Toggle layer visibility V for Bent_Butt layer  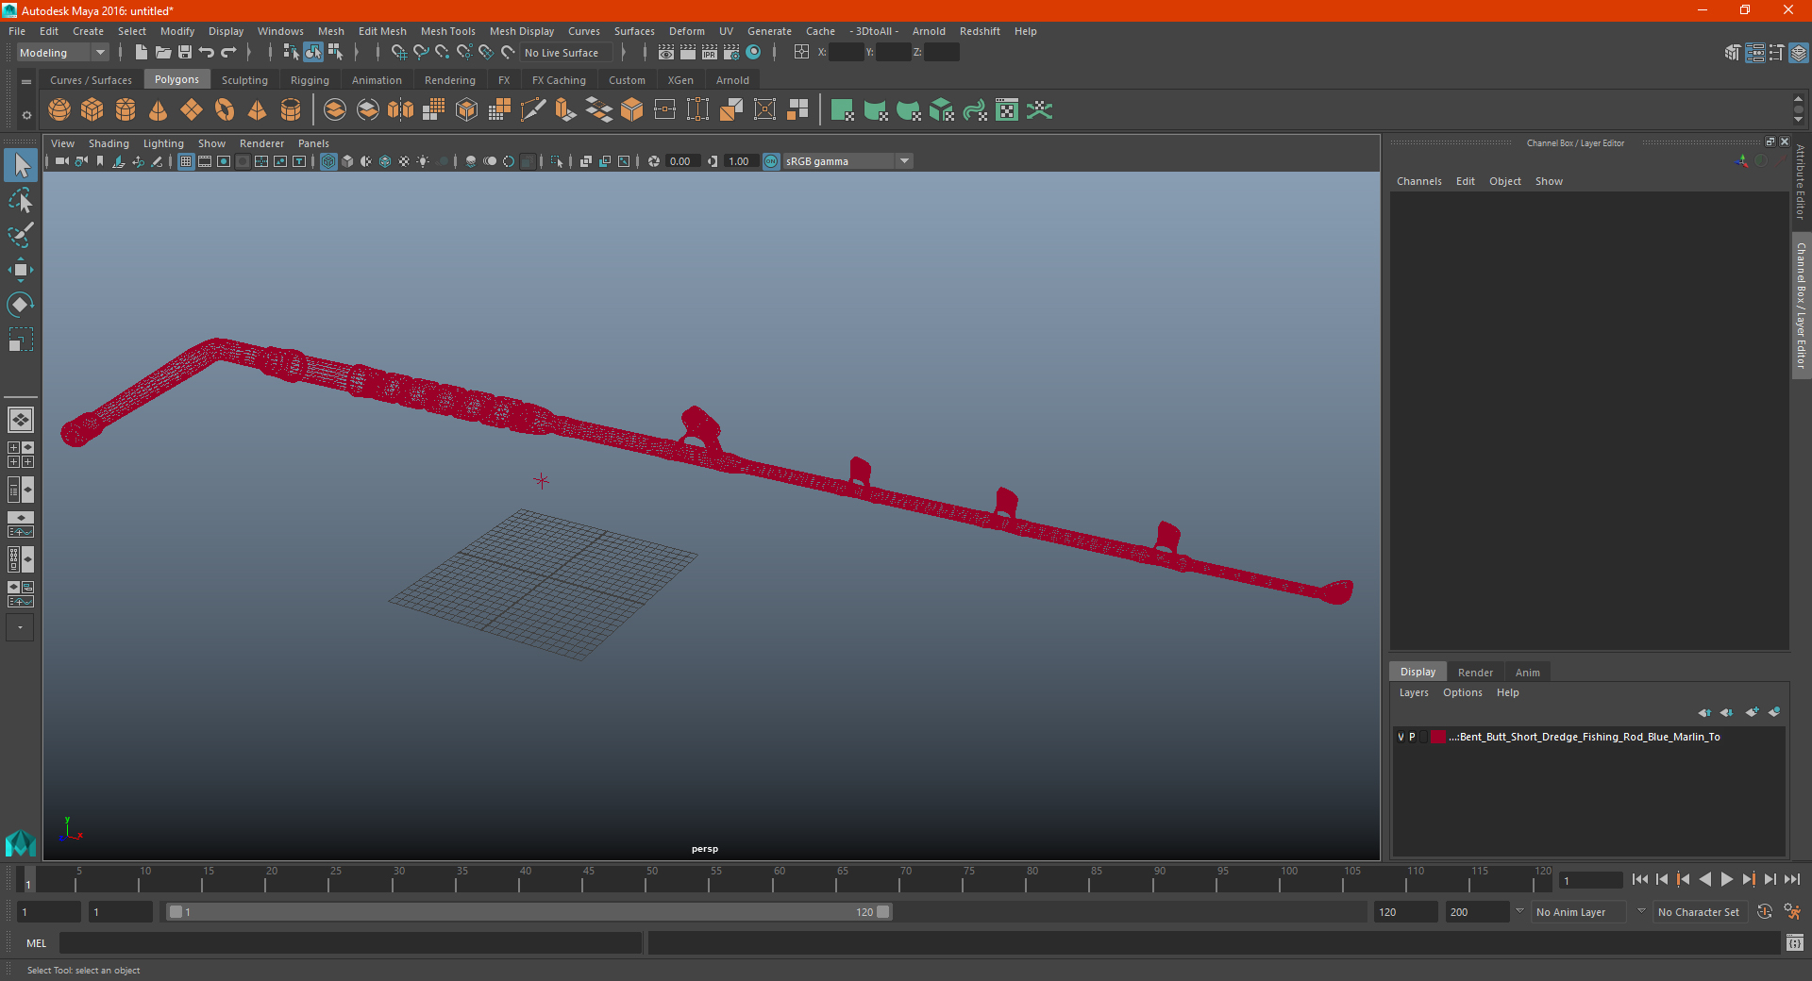coord(1401,737)
